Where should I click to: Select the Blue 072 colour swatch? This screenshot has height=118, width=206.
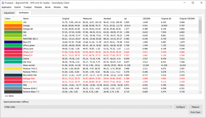[13, 42]
